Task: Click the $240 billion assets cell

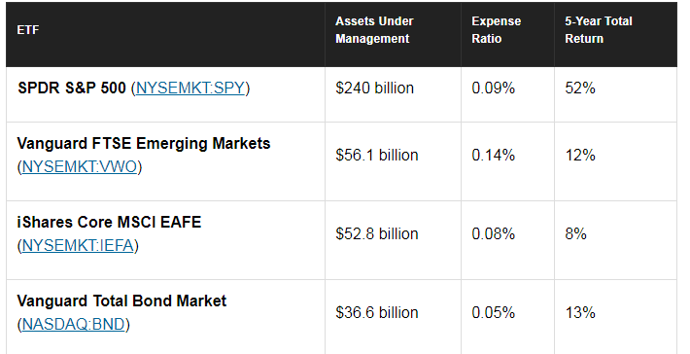Action: [375, 88]
